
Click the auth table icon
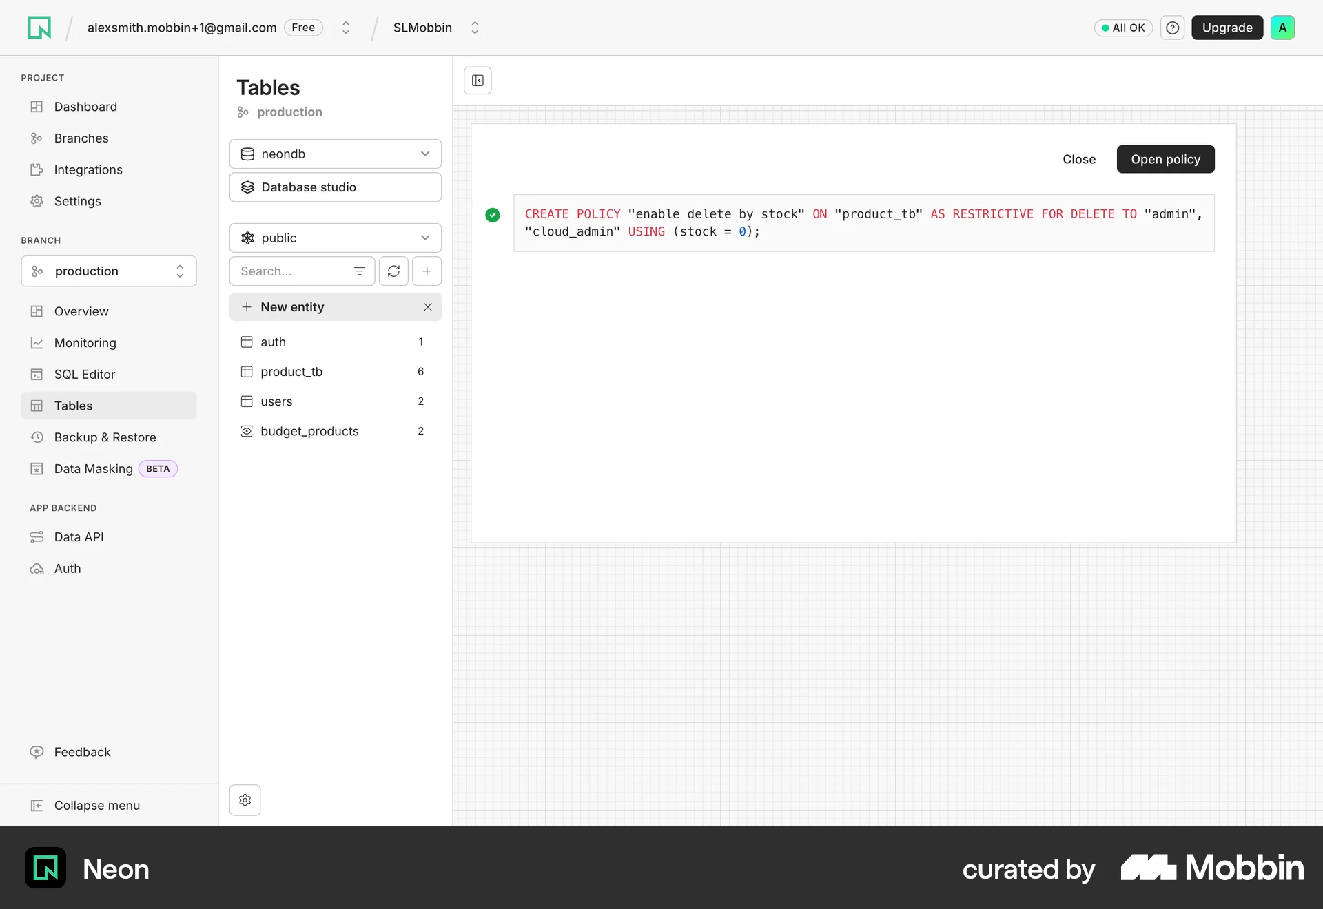click(247, 342)
